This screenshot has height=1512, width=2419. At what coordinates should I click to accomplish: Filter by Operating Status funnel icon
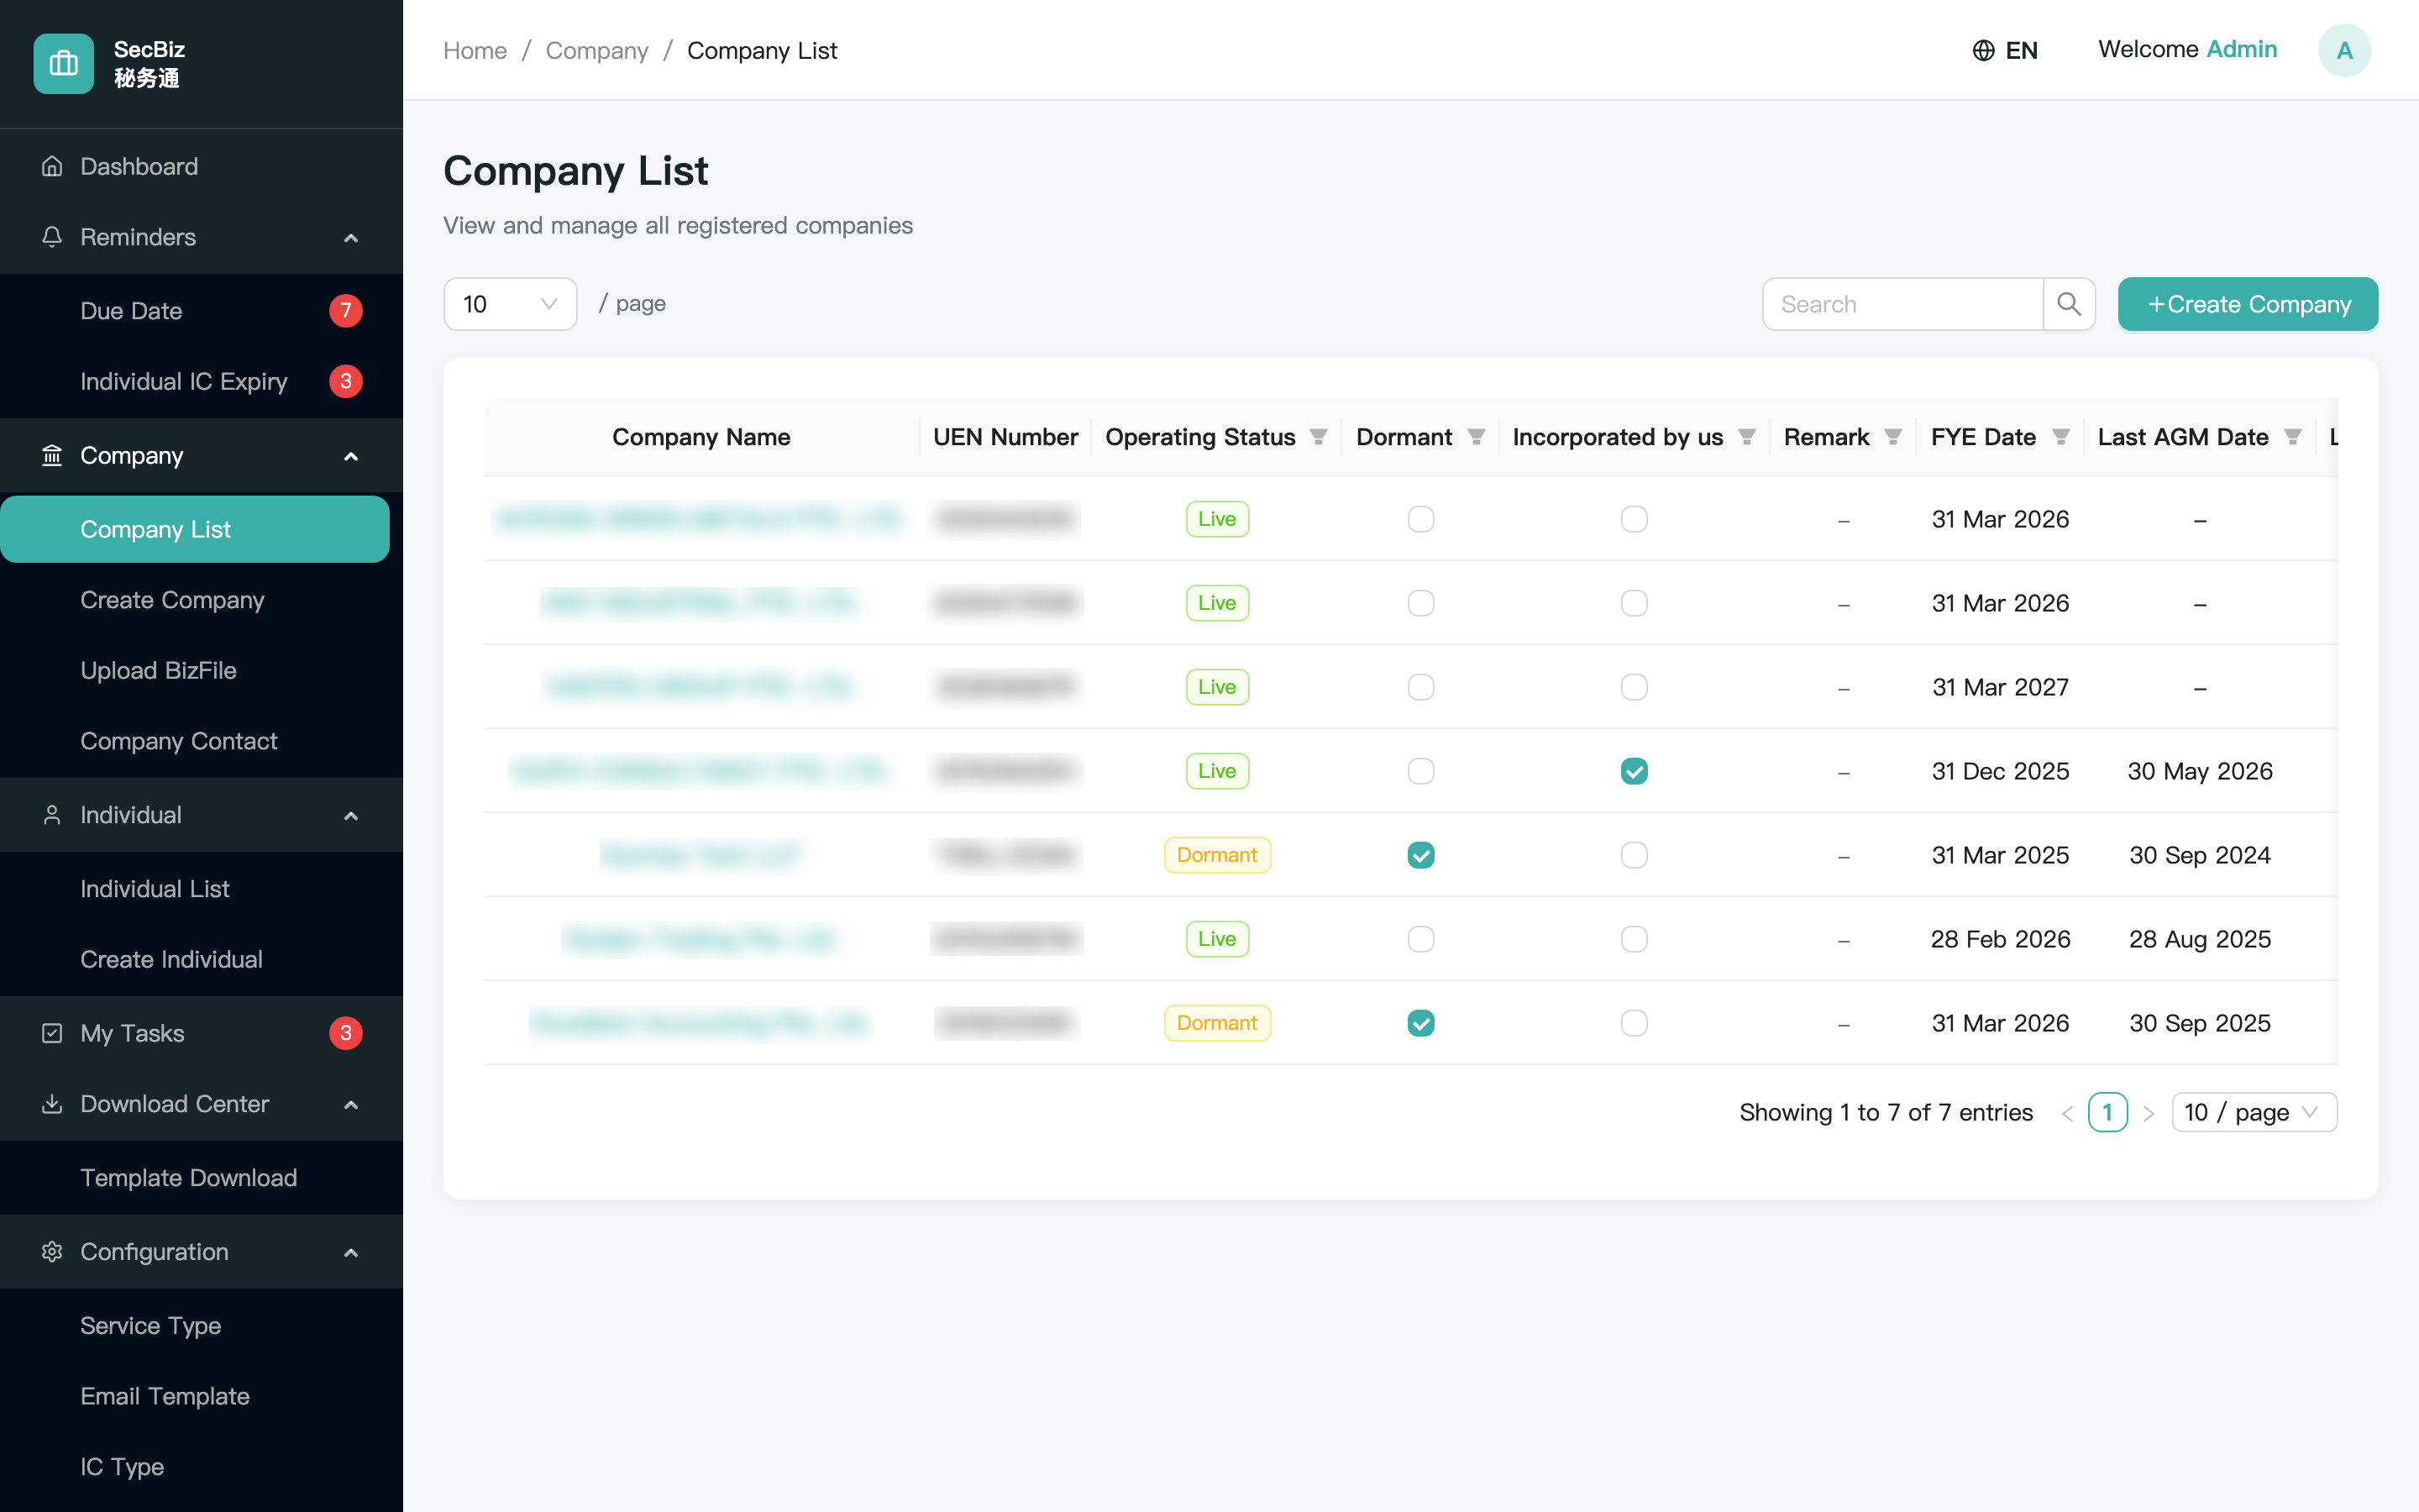tap(1319, 437)
